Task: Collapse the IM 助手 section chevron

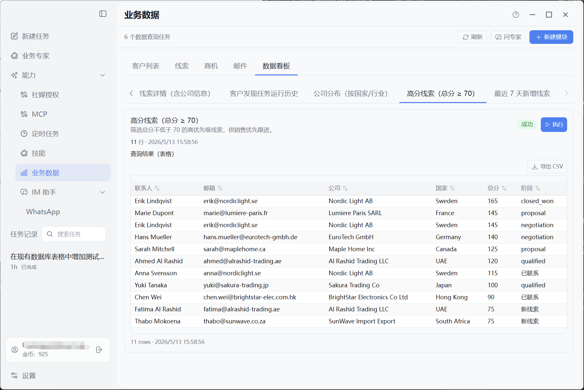Action: pyautogui.click(x=103, y=192)
